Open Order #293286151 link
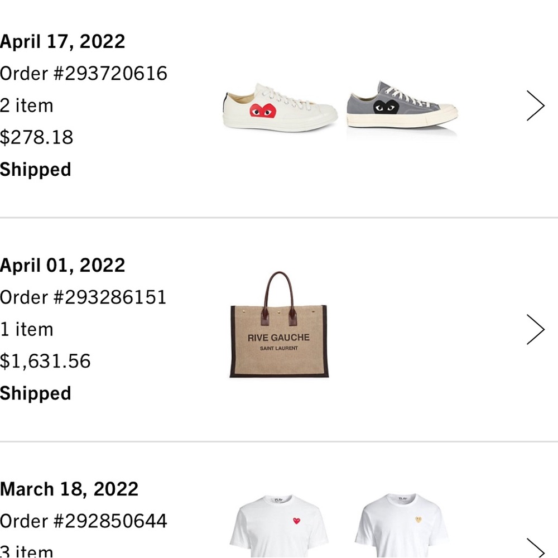Viewport: 558px width, 558px height. point(83,297)
